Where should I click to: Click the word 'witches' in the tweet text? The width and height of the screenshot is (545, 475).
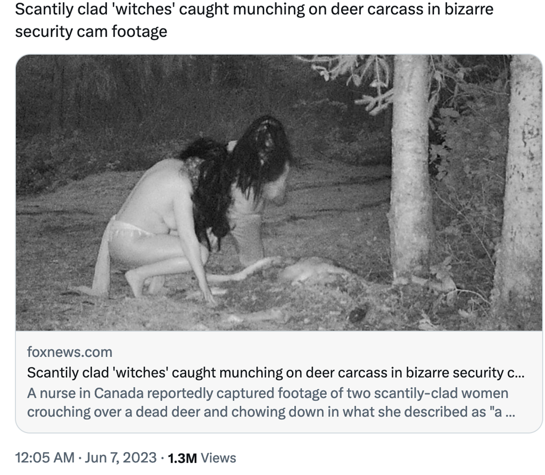141,10
